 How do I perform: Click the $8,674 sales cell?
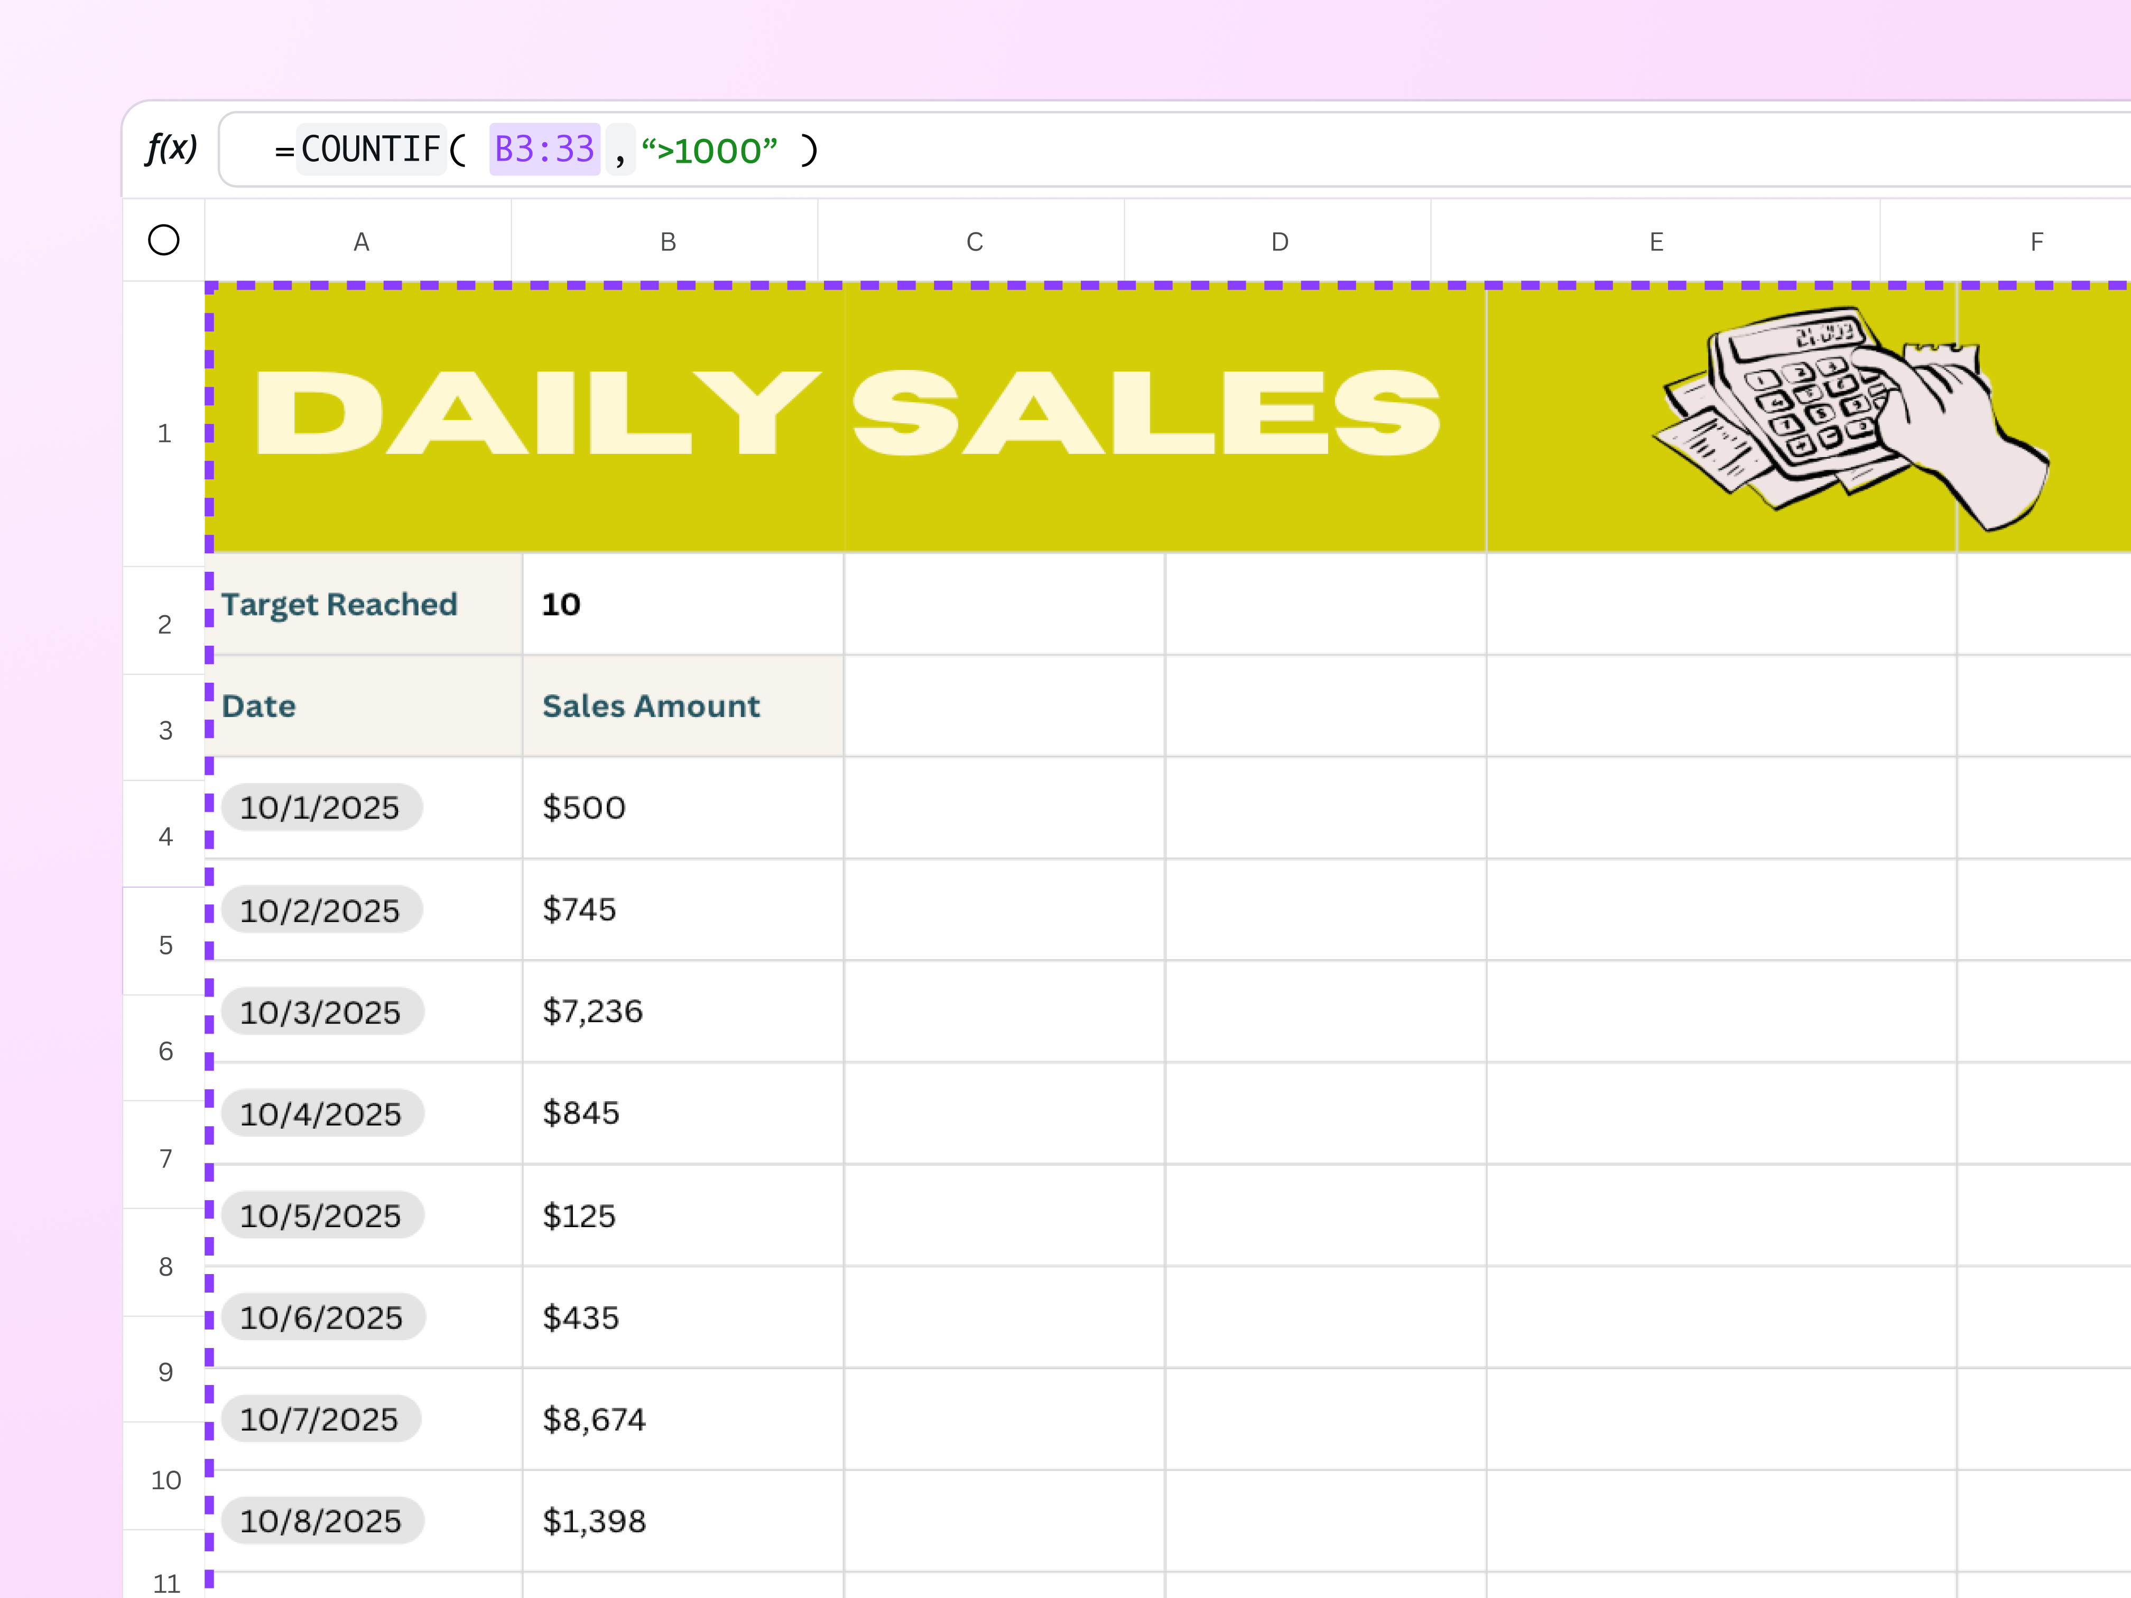tap(683, 1419)
